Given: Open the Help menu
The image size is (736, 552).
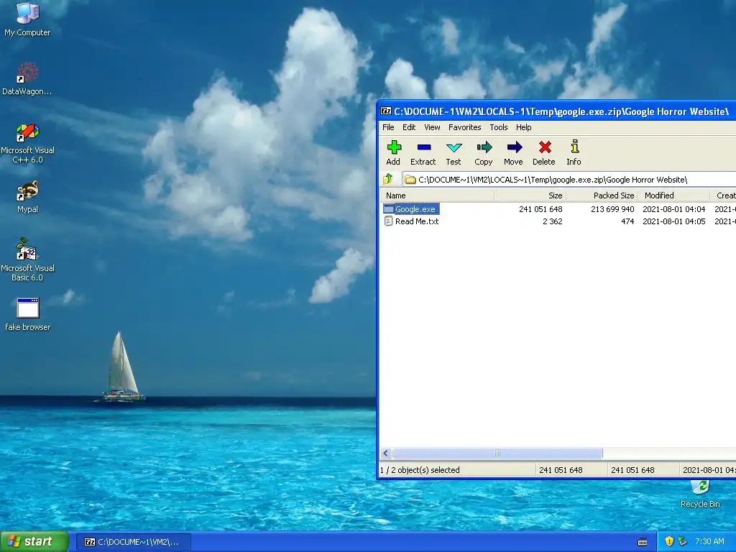Looking at the screenshot, I should 523,127.
